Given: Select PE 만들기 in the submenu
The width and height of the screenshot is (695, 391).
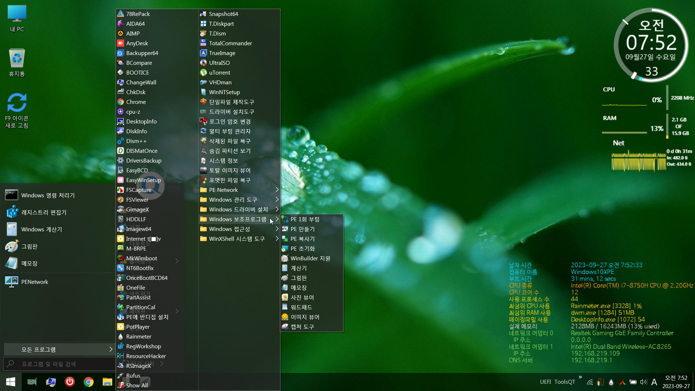Looking at the screenshot, I should pos(312,229).
